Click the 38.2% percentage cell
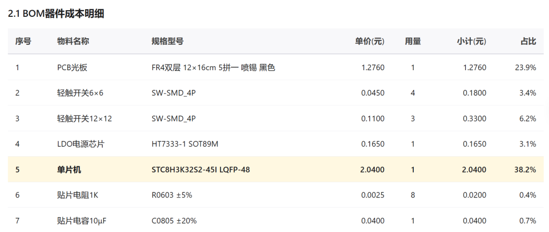The height and width of the screenshot is (232, 549). [525, 170]
